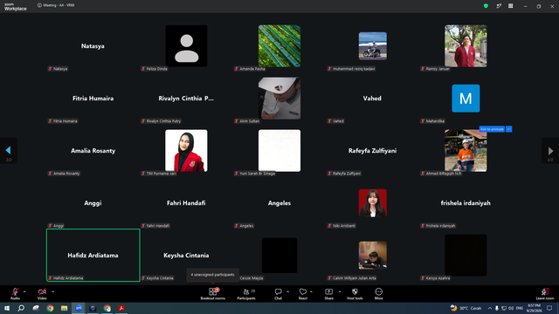Open the meeting info icon by Meeting title
The width and height of the screenshot is (559, 314).
(x=39, y=5)
